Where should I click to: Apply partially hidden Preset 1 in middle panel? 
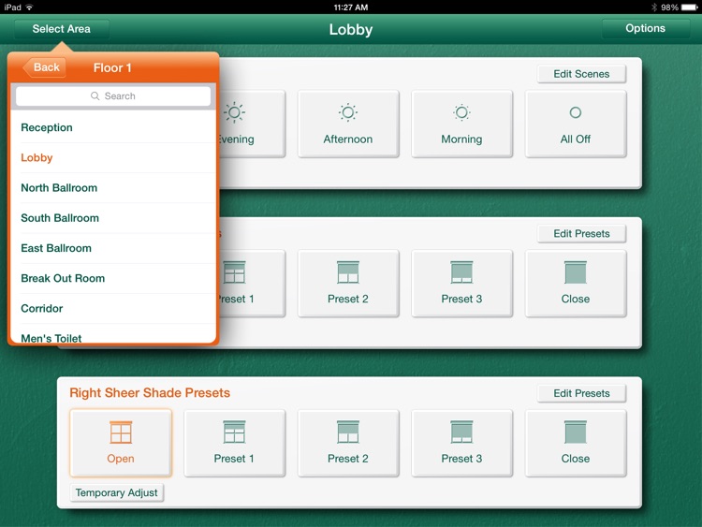252,284
